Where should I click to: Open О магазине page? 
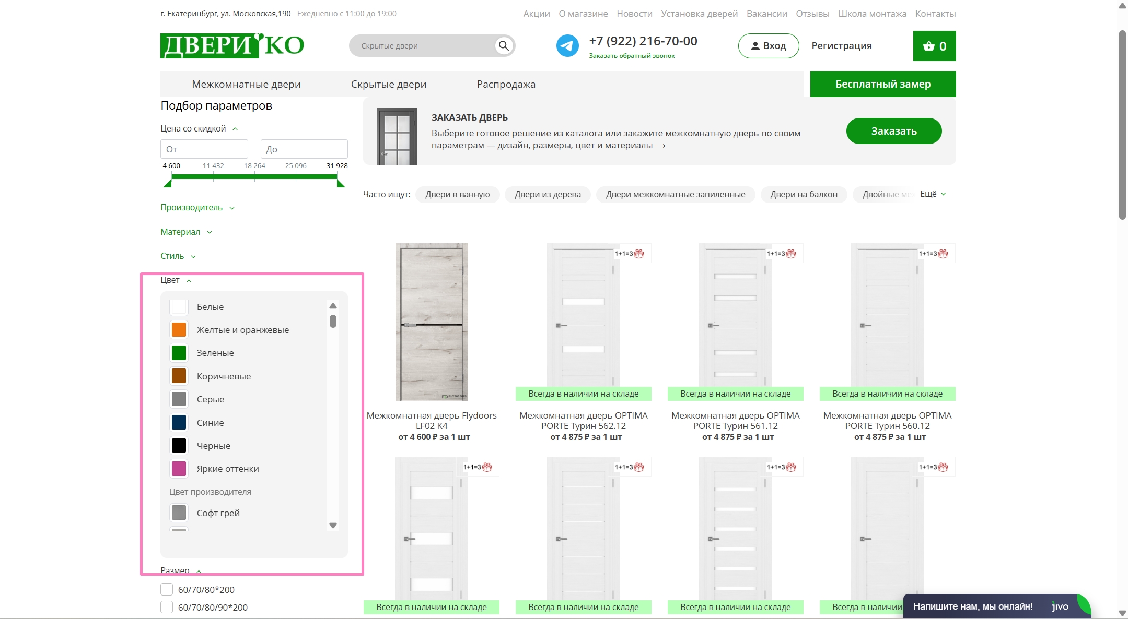click(x=583, y=14)
